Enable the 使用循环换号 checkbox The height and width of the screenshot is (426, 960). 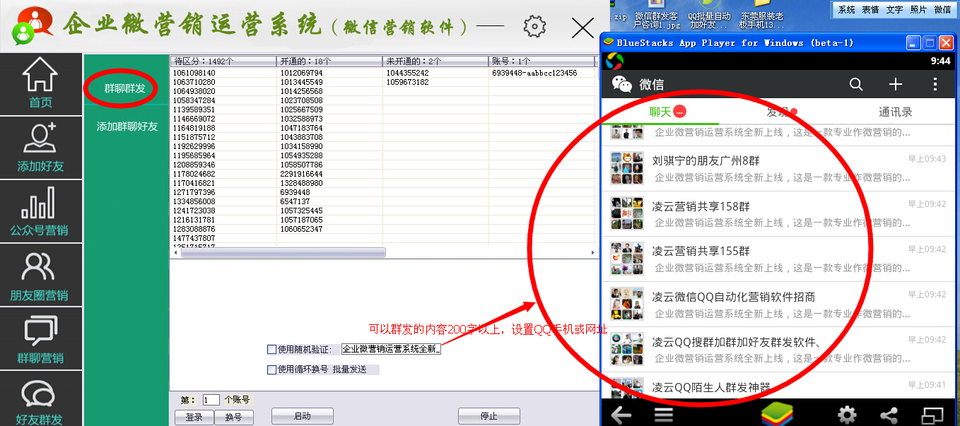[x=271, y=369]
